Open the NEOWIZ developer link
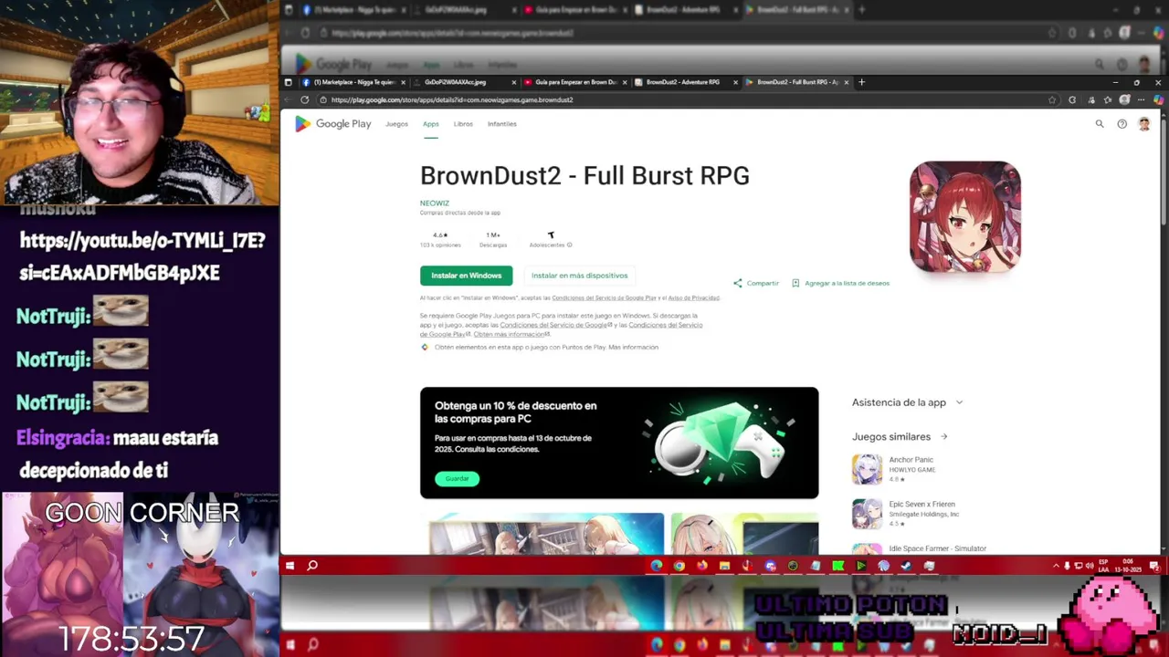 click(435, 203)
